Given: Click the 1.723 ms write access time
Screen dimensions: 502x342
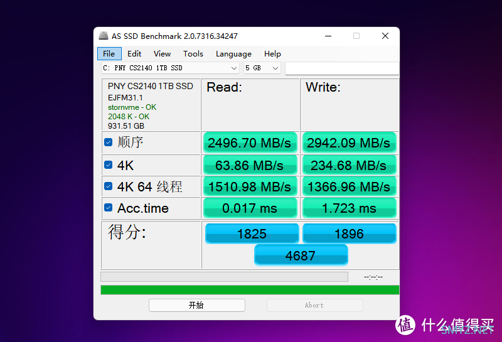Looking at the screenshot, I should tap(349, 208).
